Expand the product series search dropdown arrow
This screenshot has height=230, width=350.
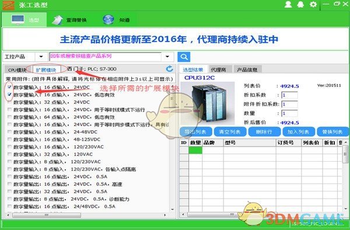(167, 57)
